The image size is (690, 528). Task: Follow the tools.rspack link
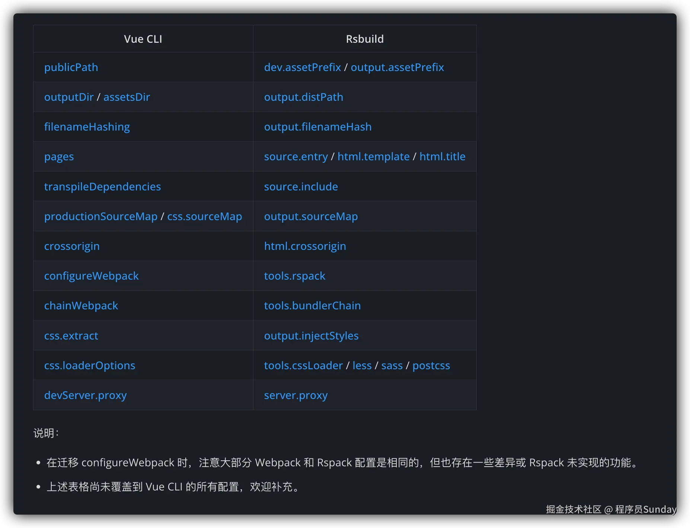point(295,276)
